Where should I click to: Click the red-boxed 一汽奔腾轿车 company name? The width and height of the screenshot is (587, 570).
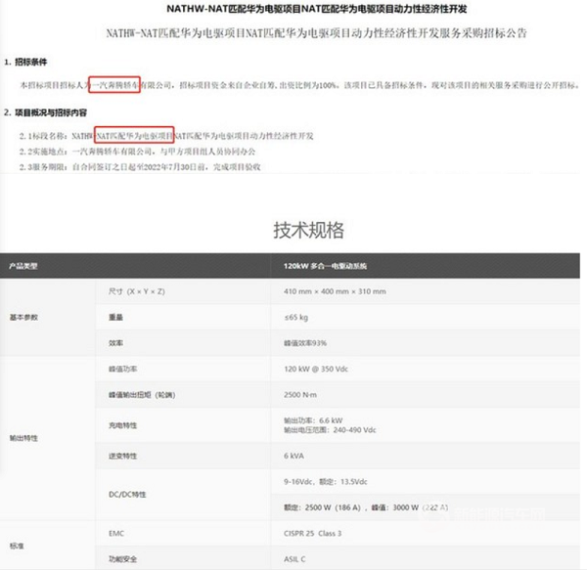[x=115, y=85]
